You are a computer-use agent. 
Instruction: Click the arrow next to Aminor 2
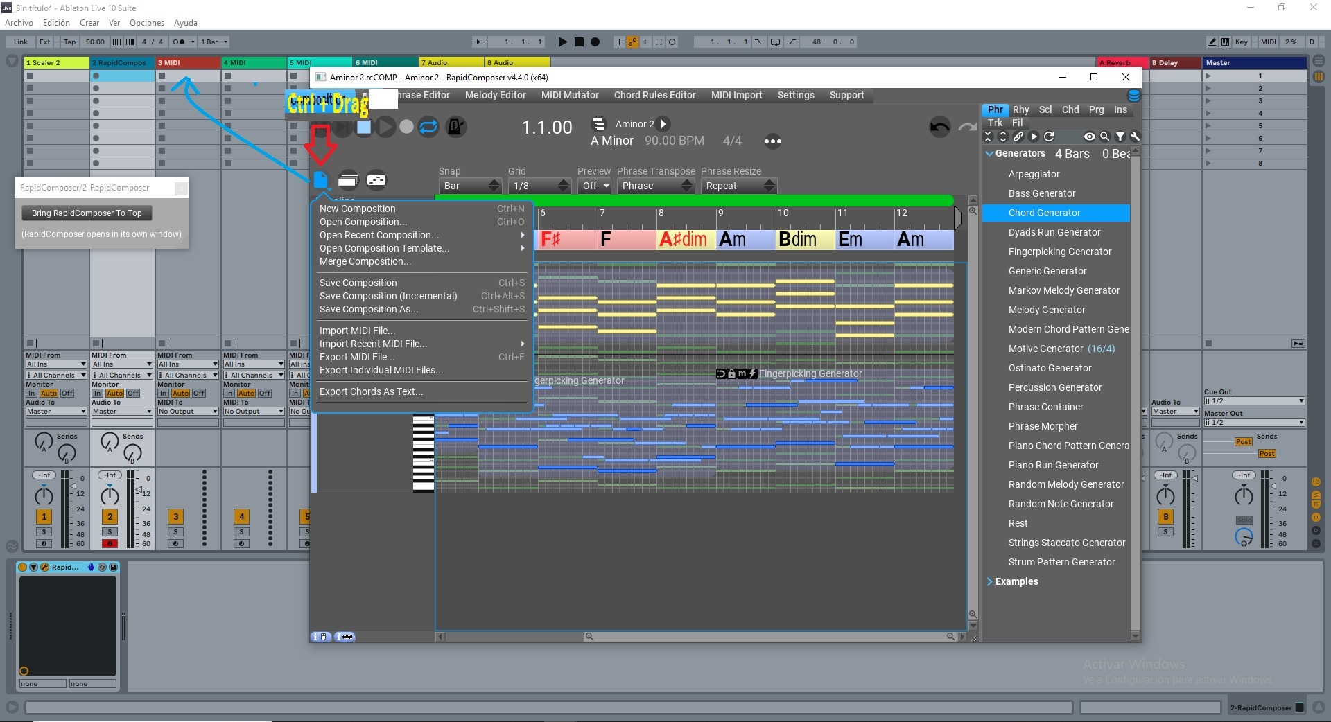(663, 124)
